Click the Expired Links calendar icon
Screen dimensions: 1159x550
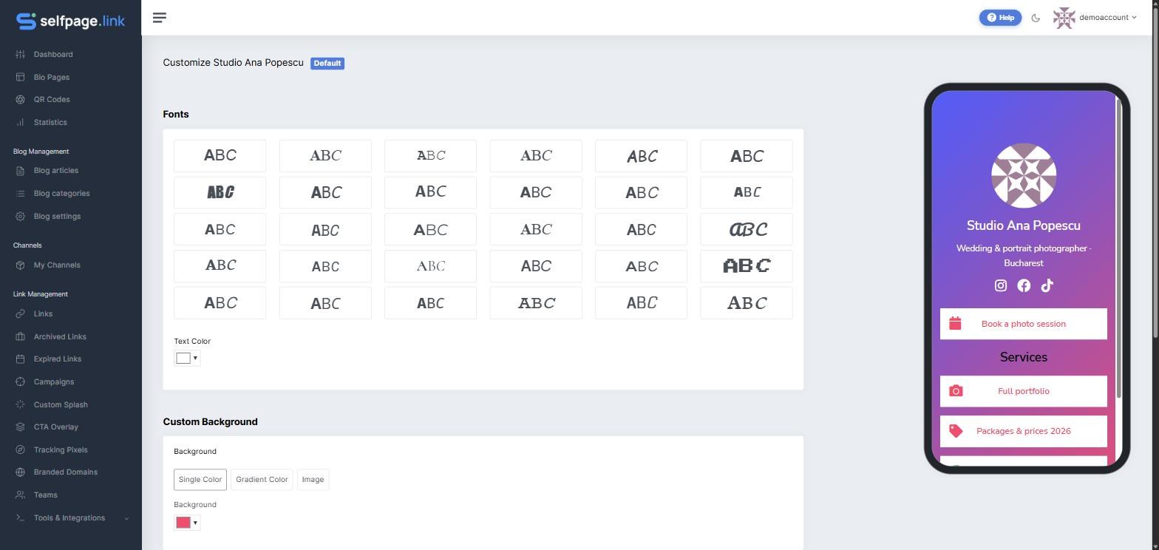(20, 359)
